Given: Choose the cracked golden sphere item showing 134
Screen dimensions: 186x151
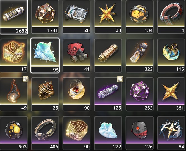Looking at the screenshot, I should (x=140, y=16).
